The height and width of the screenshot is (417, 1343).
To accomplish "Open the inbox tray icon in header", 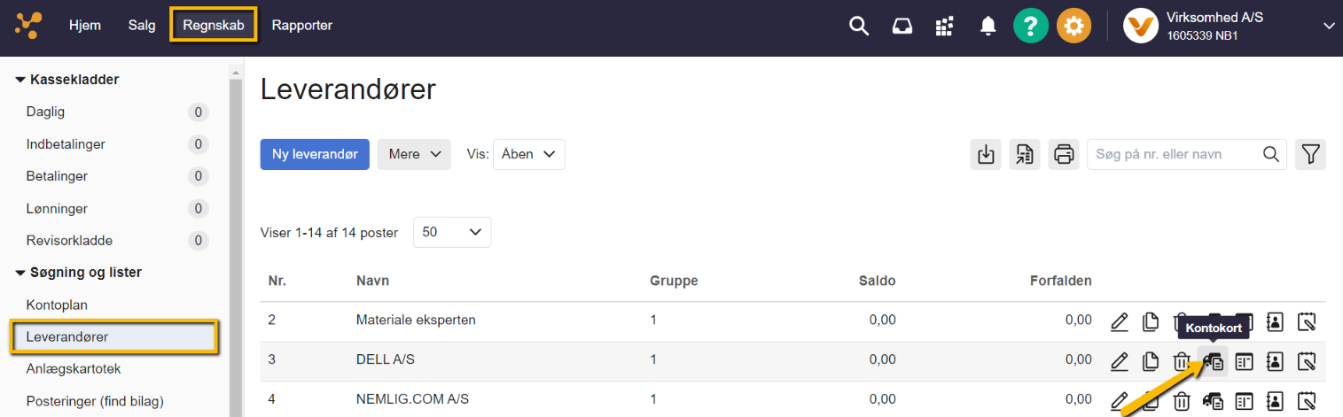I will pos(902,27).
